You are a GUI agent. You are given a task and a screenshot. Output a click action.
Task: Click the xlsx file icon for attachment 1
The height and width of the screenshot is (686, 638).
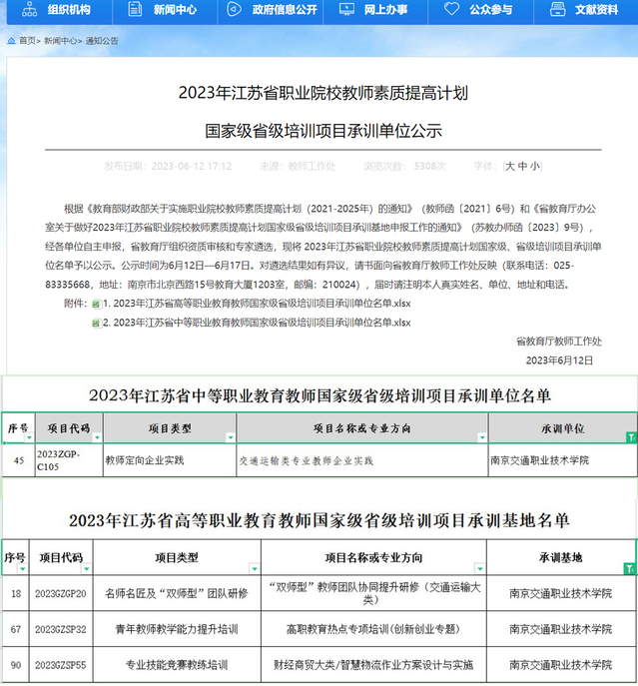click(x=96, y=304)
